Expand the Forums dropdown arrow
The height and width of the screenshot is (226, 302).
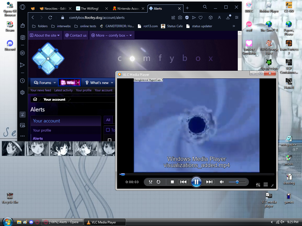click(x=55, y=83)
